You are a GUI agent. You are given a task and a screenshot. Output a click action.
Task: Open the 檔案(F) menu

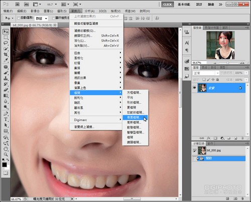pos(8,11)
